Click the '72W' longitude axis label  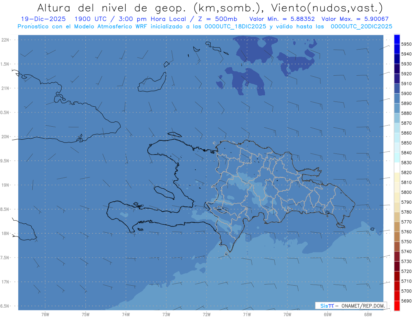206,315
